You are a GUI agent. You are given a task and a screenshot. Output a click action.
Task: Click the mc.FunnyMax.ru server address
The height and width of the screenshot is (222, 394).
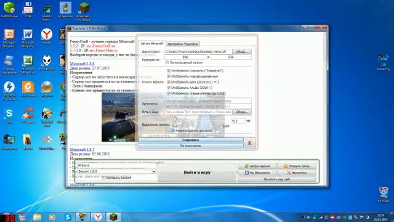coord(103,51)
